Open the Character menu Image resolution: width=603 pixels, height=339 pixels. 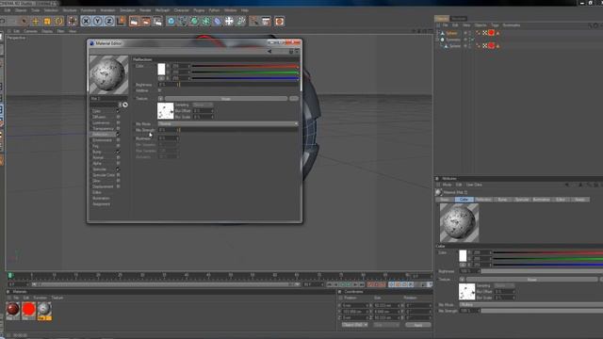click(182, 10)
